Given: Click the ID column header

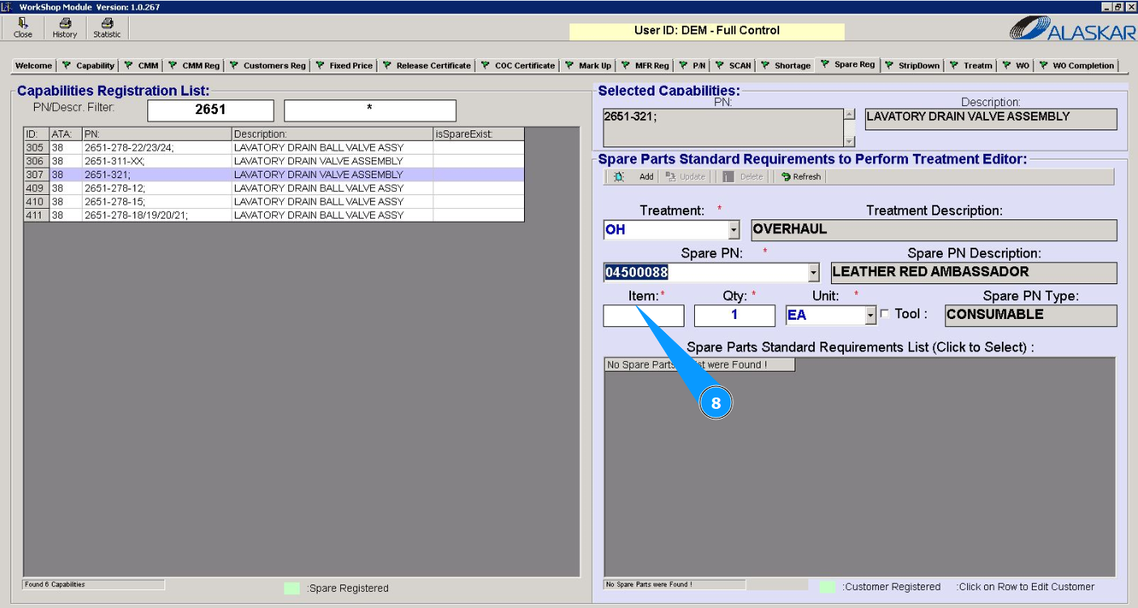Looking at the screenshot, I should pyautogui.click(x=36, y=134).
